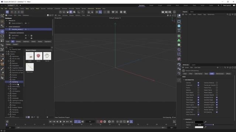Toggle the Total Points checkbox
236x132 pixels.
(198, 98)
